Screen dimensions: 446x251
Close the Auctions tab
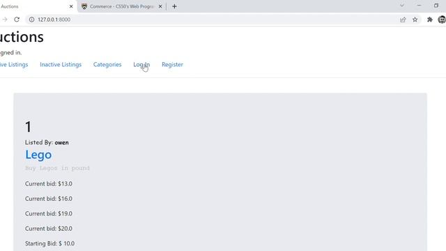pyautogui.click(x=71, y=6)
